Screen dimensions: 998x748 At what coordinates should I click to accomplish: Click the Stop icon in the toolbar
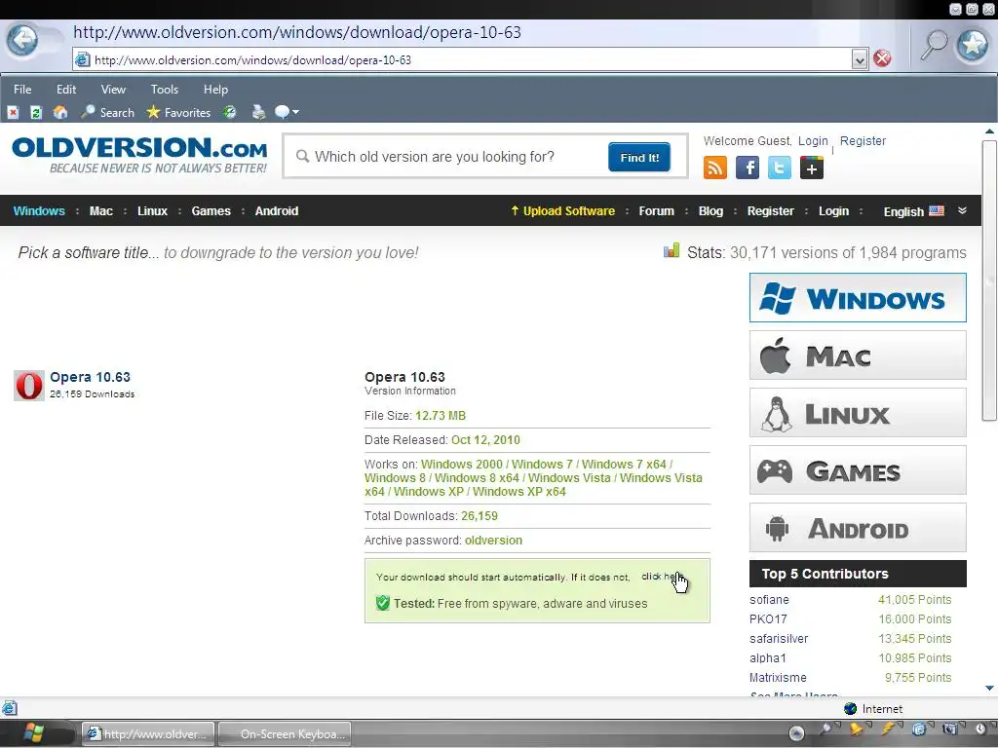13,113
